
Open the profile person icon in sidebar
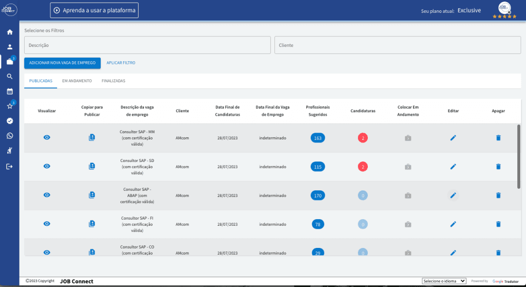tap(10, 47)
